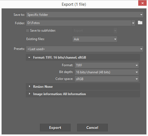The height and width of the screenshot is (136, 148).
Task: Open the Color space sRGB dropdown
Action: click(x=107, y=79)
